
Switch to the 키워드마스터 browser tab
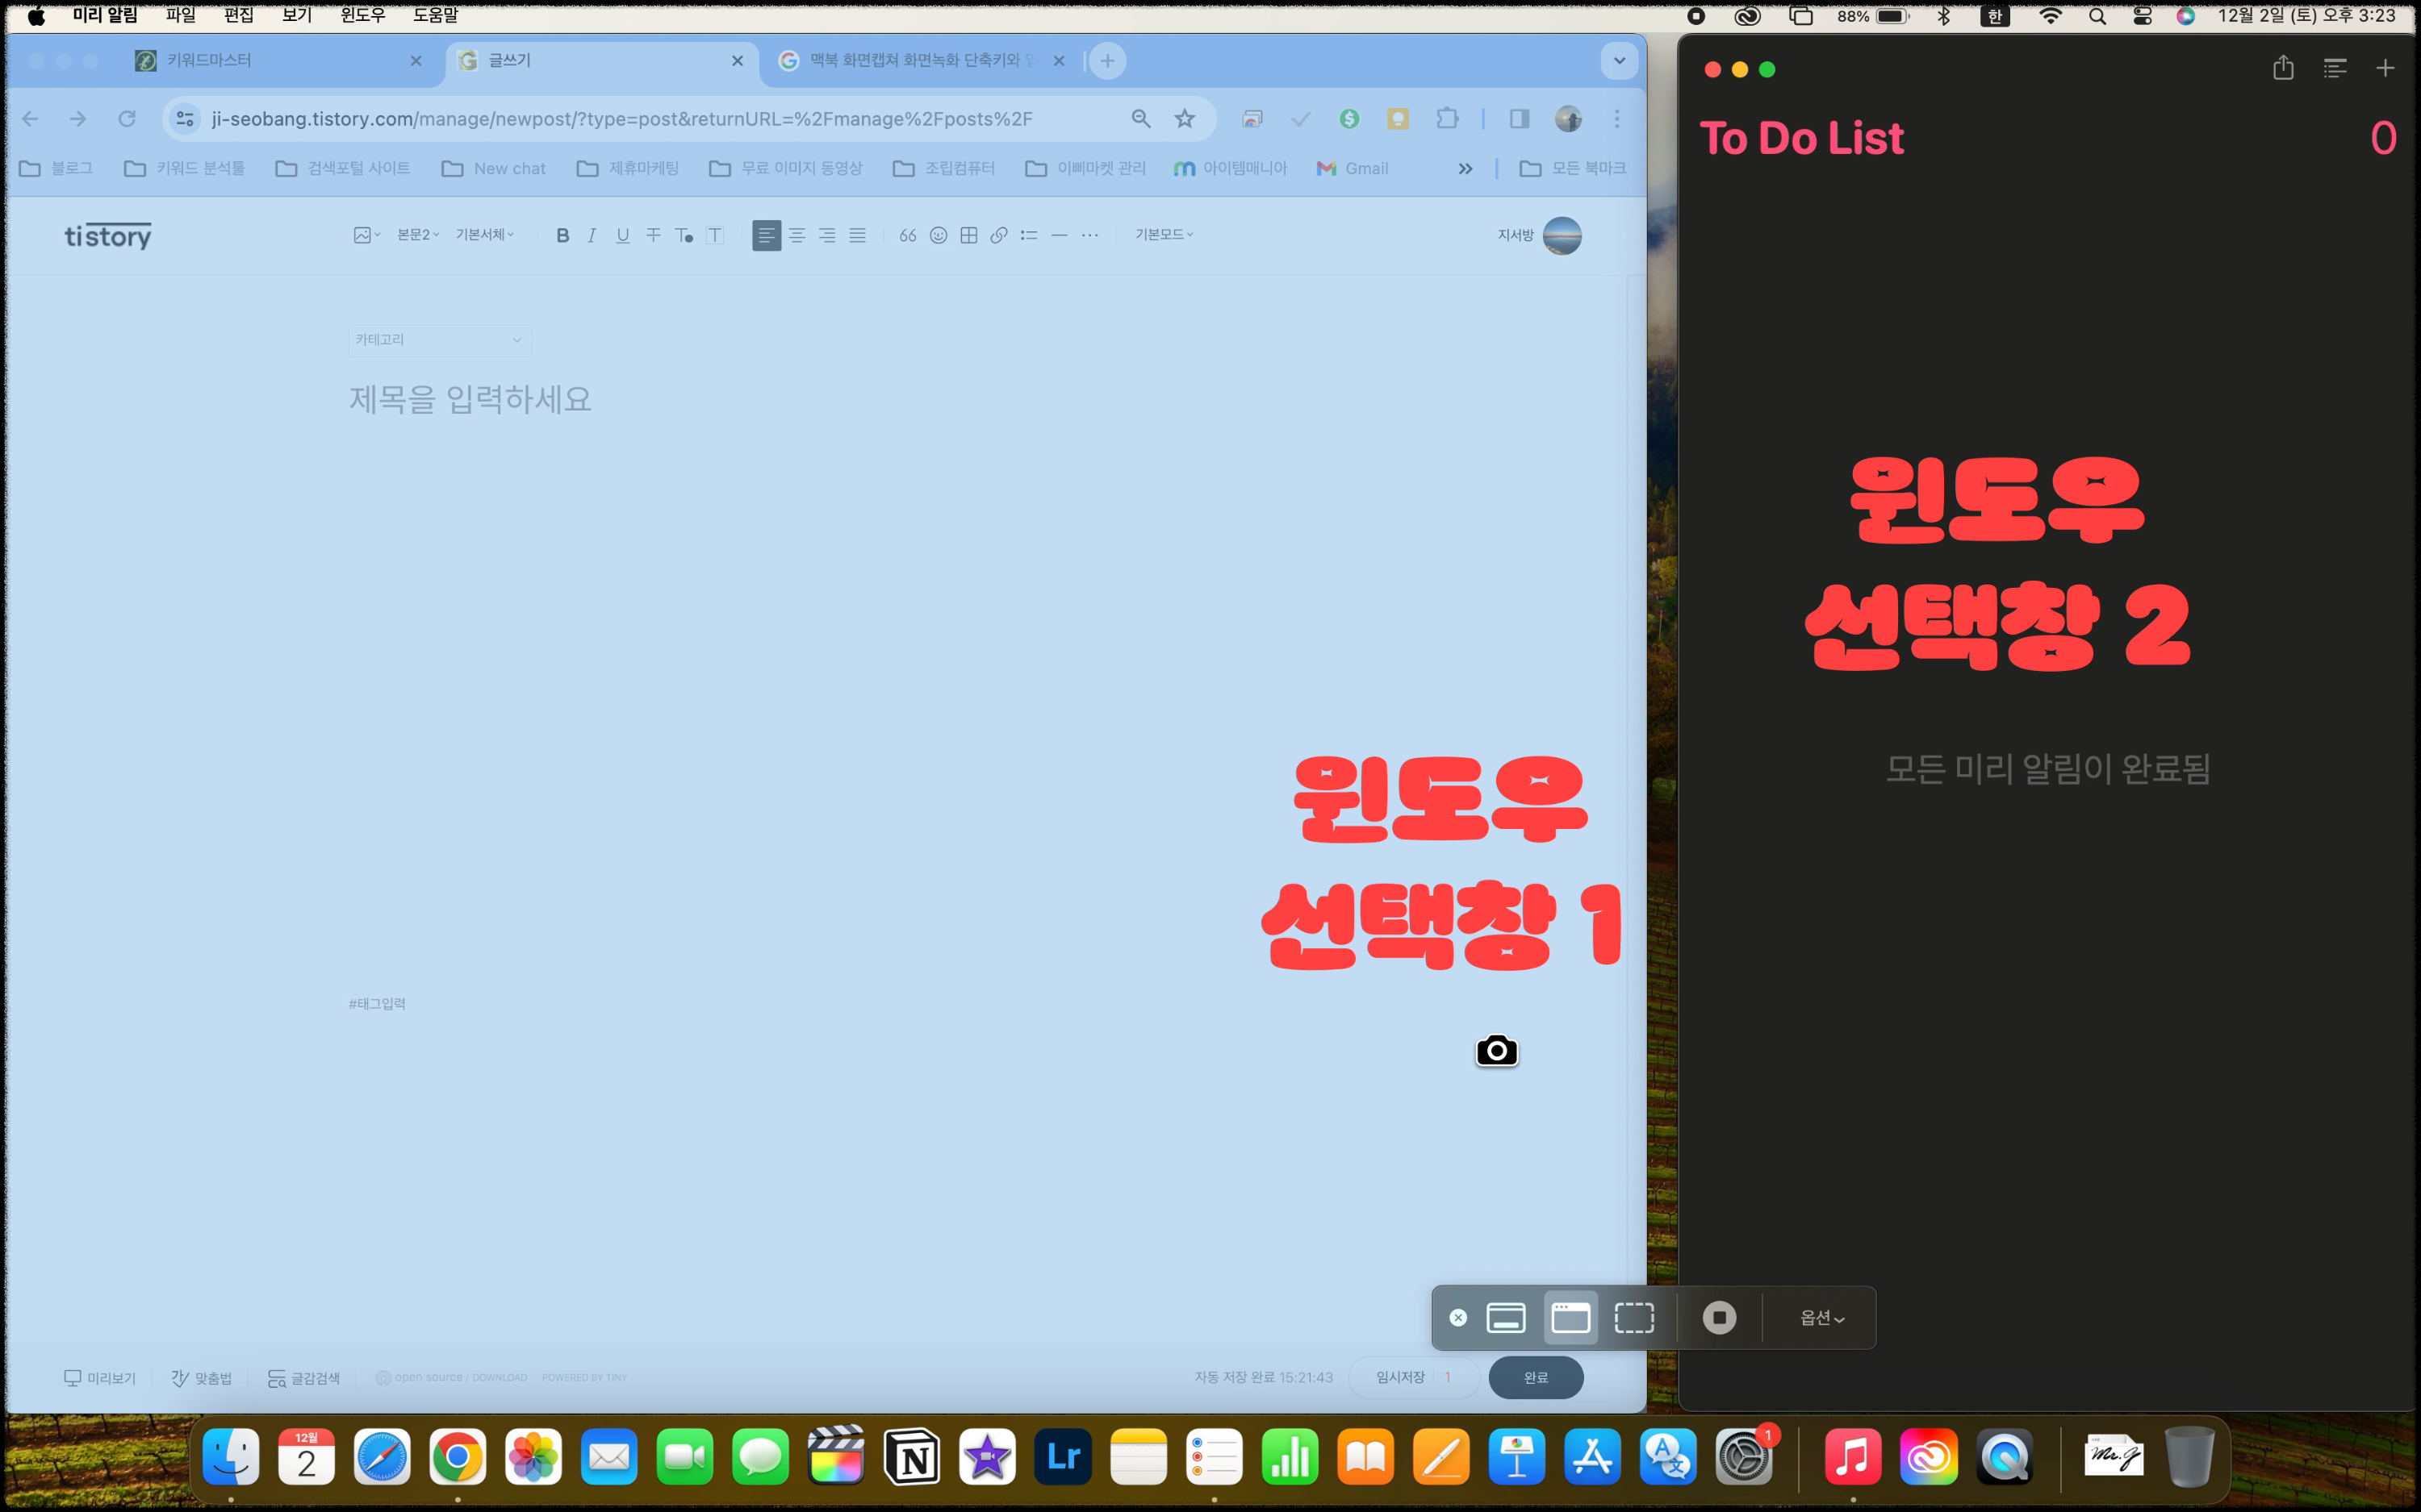[210, 61]
